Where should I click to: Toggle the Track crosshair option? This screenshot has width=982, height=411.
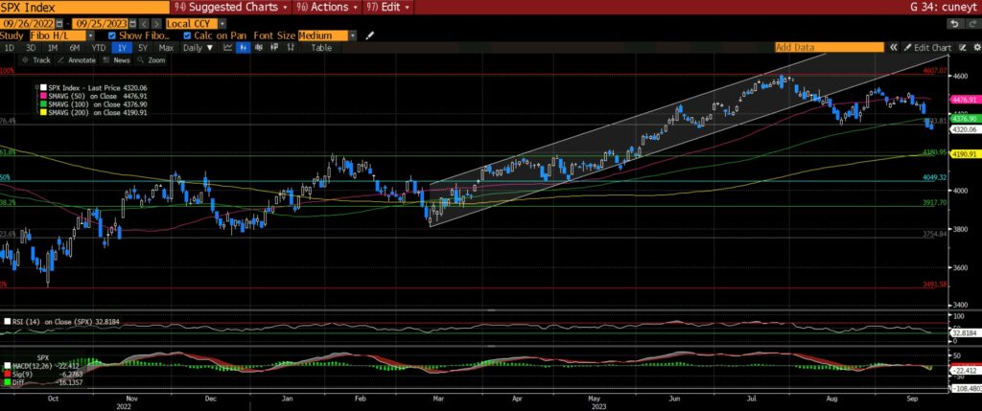(x=36, y=59)
